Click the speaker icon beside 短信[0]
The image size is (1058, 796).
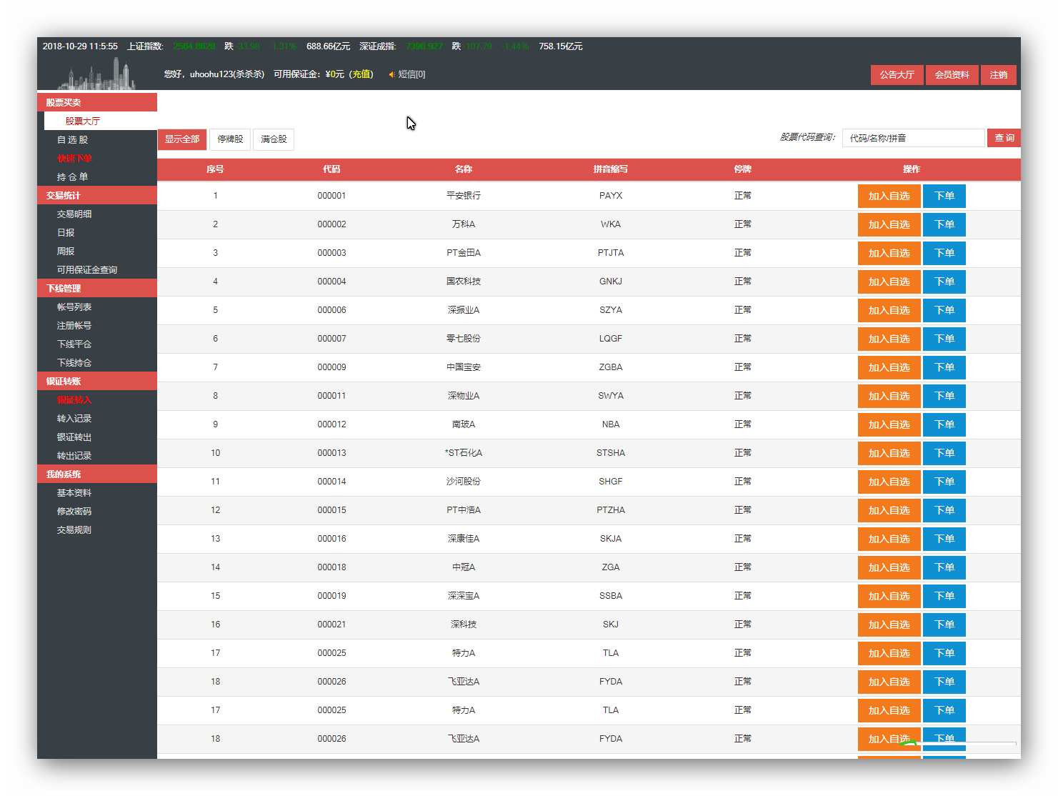coord(391,74)
